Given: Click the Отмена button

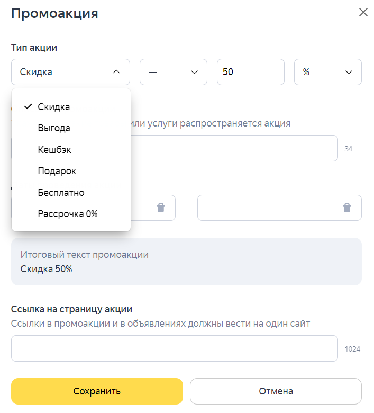Looking at the screenshot, I should point(276,391).
